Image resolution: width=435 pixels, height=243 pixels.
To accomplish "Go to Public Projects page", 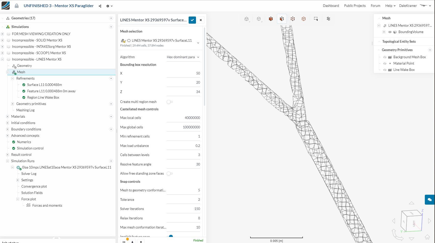I will coord(355,6).
